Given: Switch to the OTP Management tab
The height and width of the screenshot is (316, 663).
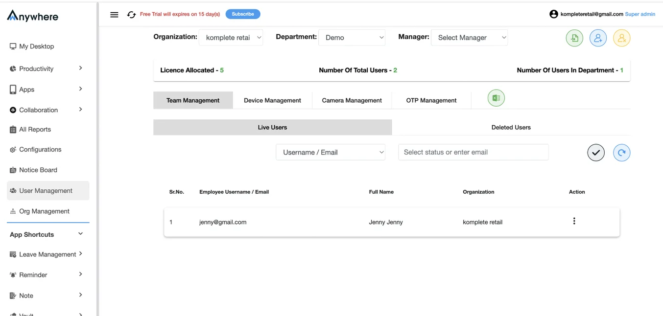Looking at the screenshot, I should click(431, 100).
